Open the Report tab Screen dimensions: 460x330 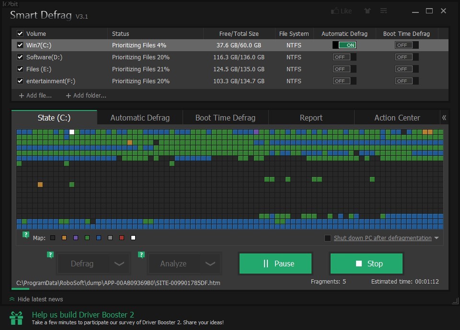[x=311, y=118]
